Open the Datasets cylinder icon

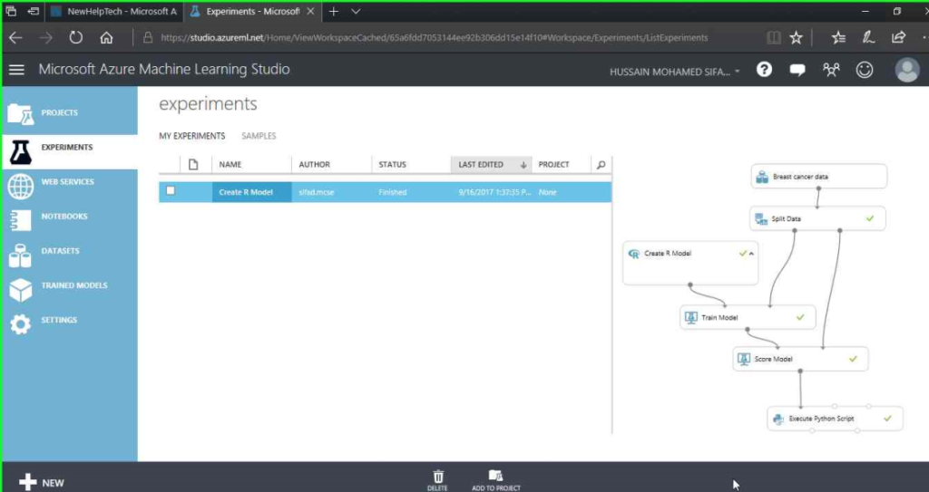pyautogui.click(x=20, y=256)
